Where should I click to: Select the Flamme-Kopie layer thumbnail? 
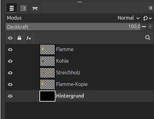point(47,84)
